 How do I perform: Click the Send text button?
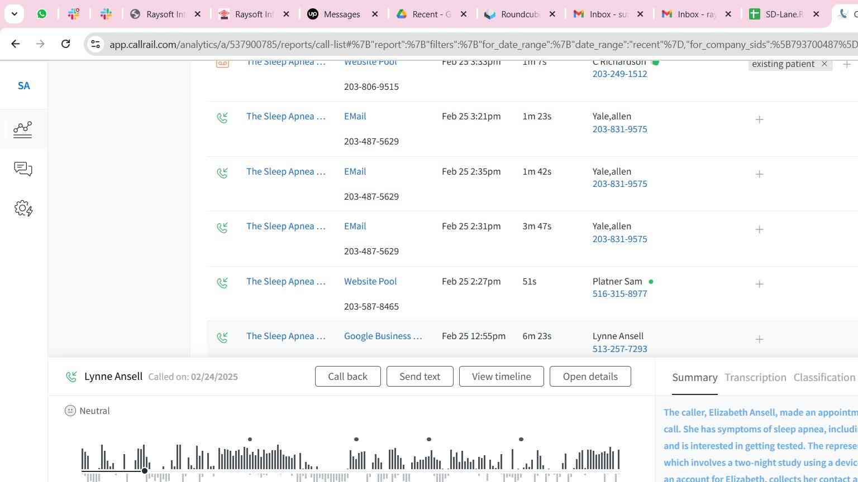pos(420,377)
